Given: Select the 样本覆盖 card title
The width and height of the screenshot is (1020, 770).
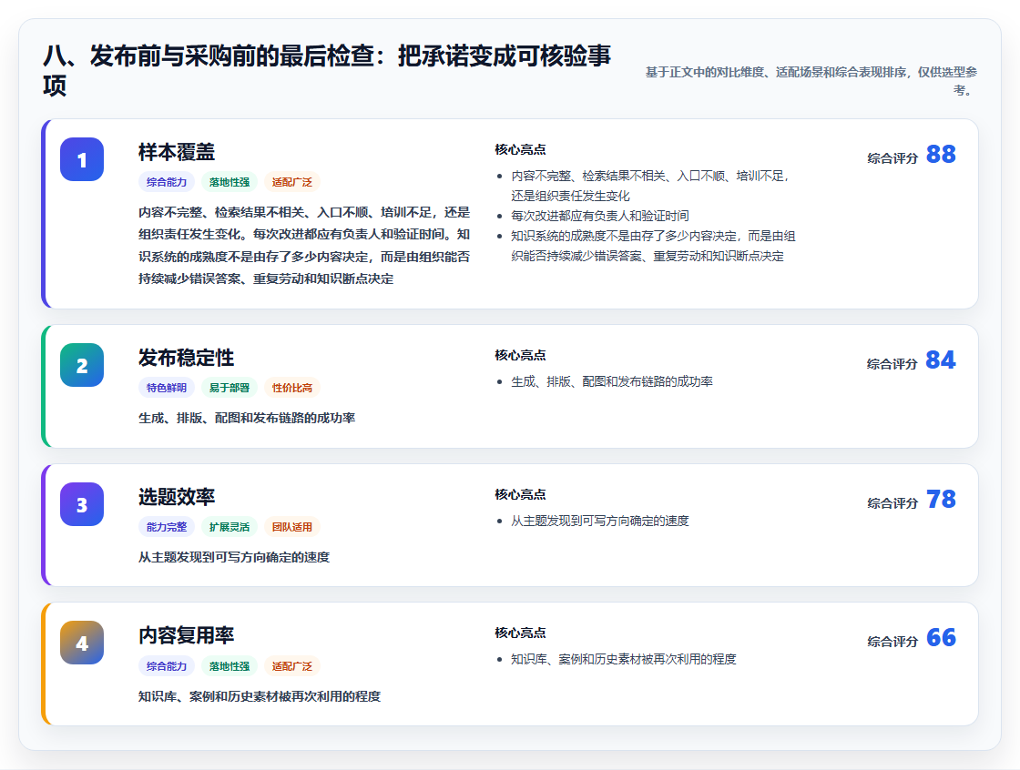Looking at the screenshot, I should [177, 152].
